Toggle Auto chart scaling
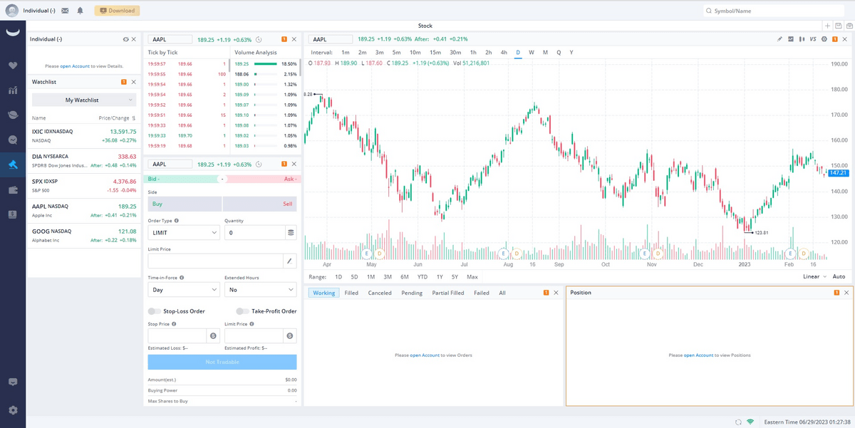The height and width of the screenshot is (428, 855). pos(839,276)
